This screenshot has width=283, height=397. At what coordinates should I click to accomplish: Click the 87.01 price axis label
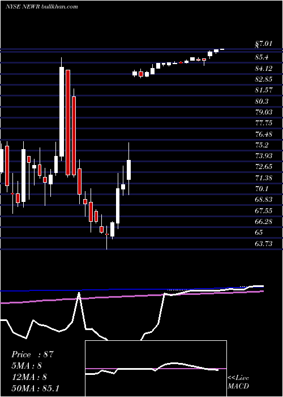point(263,44)
